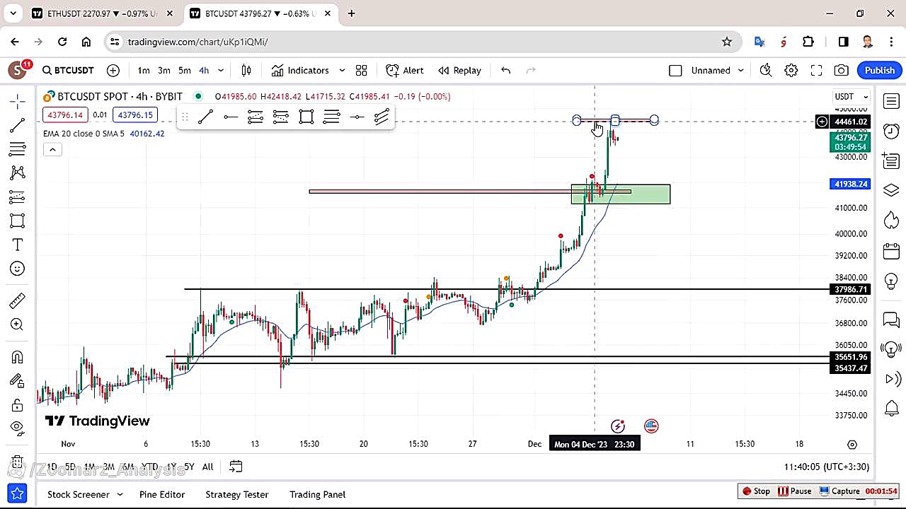The height and width of the screenshot is (509, 906).
Task: Open chart settings gear
Action: coord(791,70)
